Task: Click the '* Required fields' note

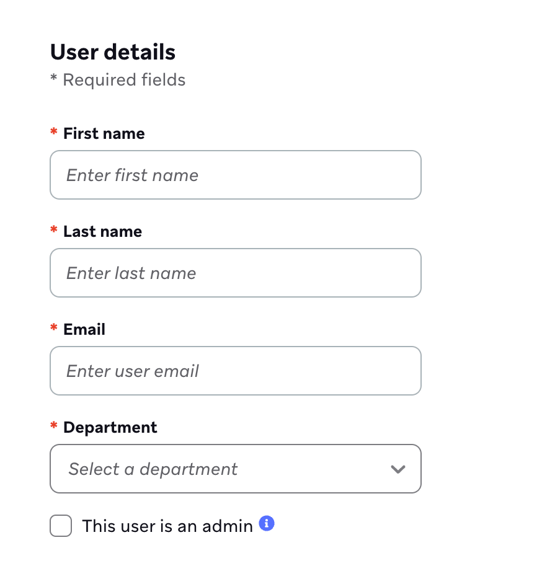Action: tap(118, 80)
